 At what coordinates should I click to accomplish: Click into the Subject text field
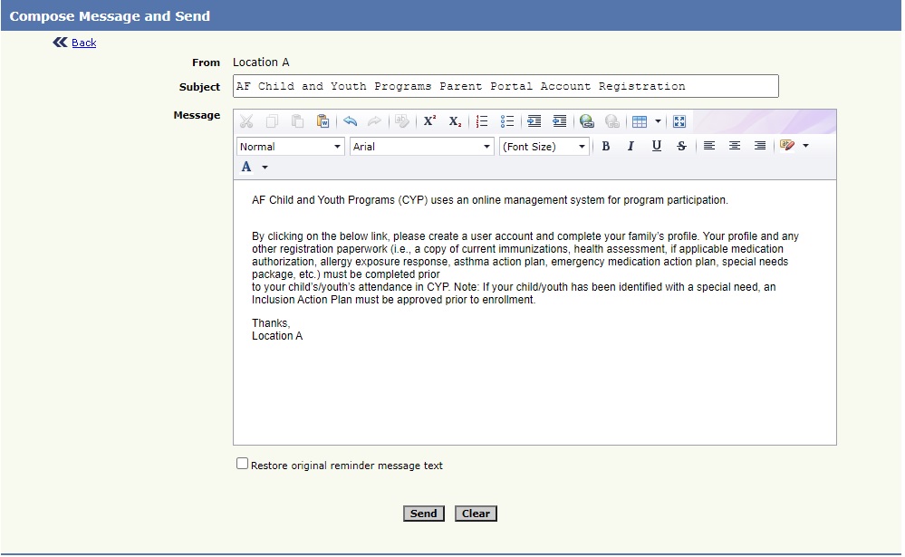click(505, 86)
